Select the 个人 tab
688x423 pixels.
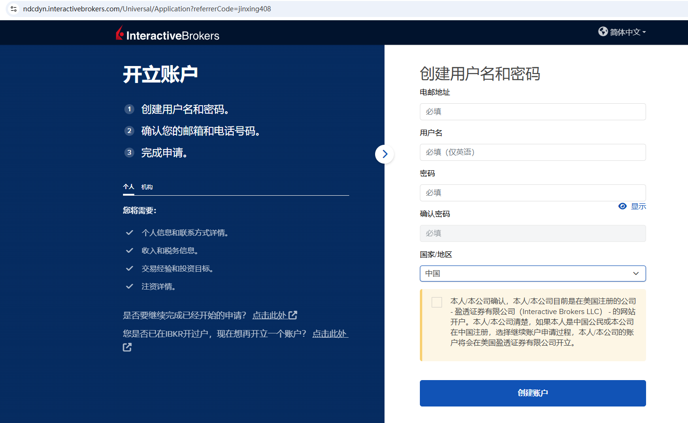click(x=128, y=187)
